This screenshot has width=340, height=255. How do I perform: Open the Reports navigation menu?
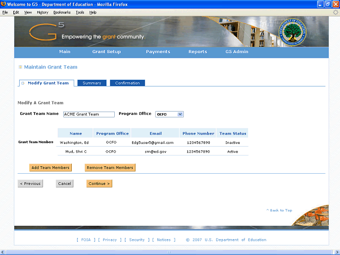coord(198,52)
